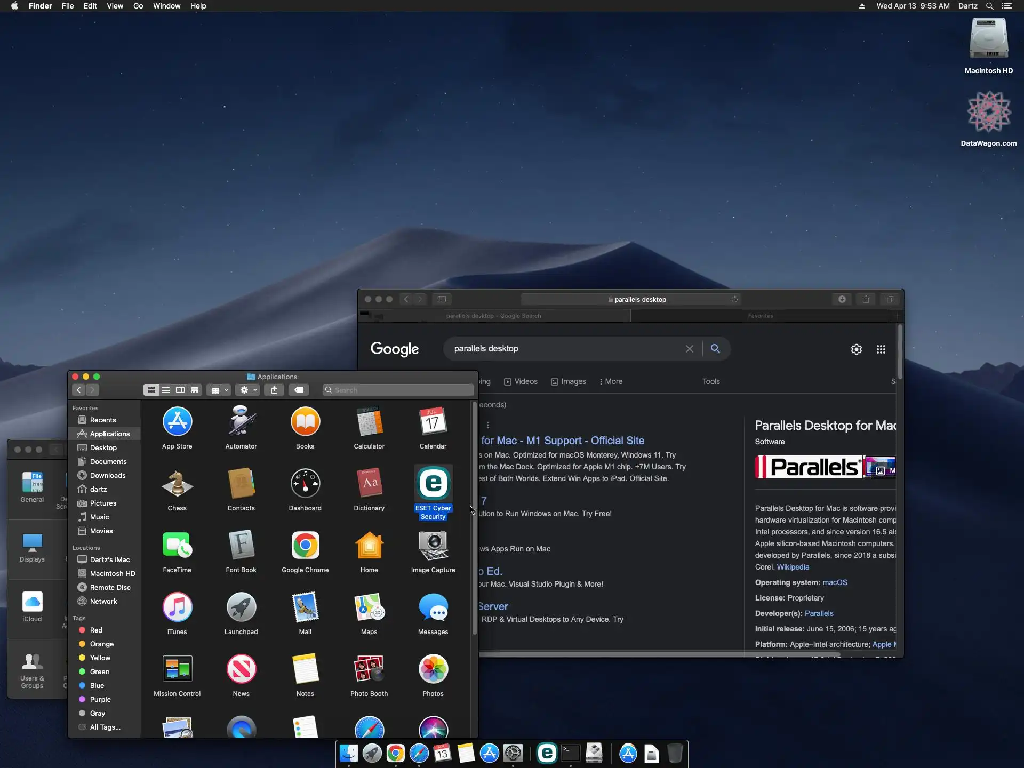
Task: Switch Finder to column view
Action: pos(180,390)
